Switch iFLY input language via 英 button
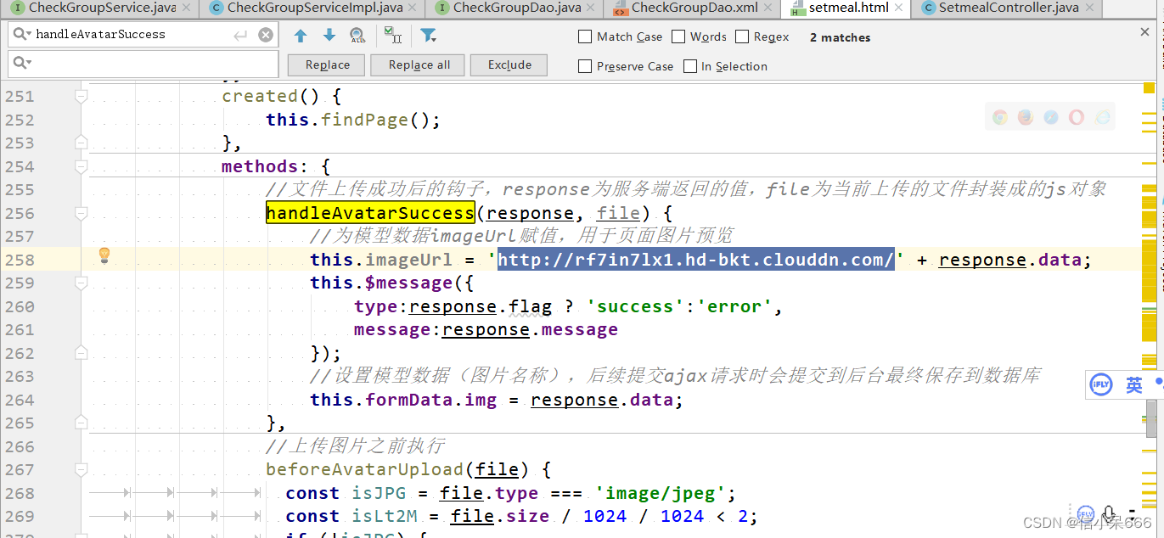This screenshot has height=538, width=1164. pyautogui.click(x=1134, y=385)
